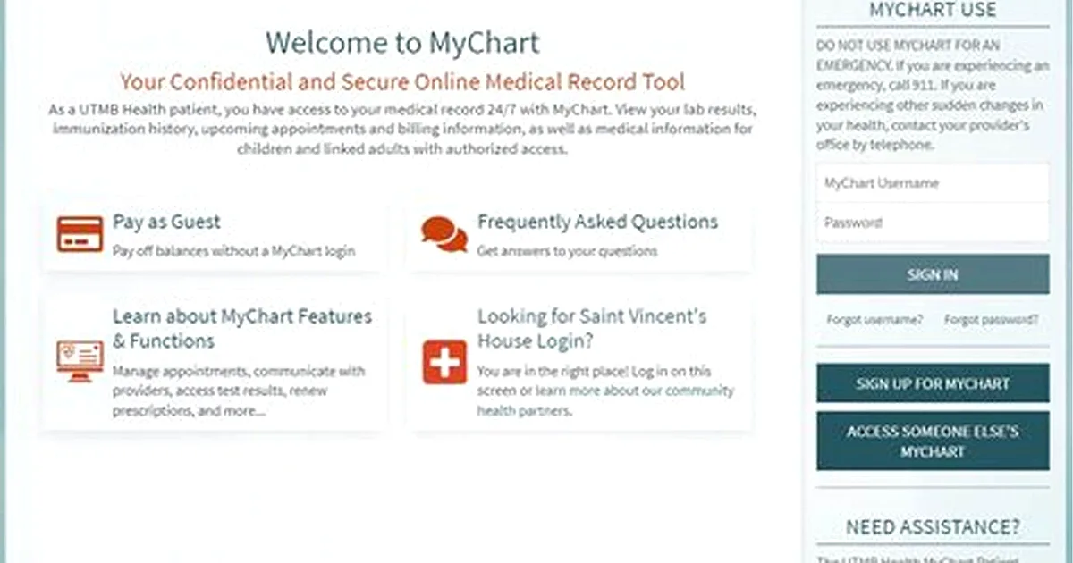Image resolution: width=1073 pixels, height=563 pixels.
Task: Click the red medical cross icon
Action: [444, 361]
